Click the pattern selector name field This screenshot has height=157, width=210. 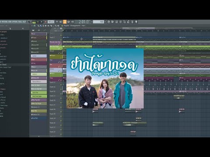pyautogui.click(x=98, y=22)
